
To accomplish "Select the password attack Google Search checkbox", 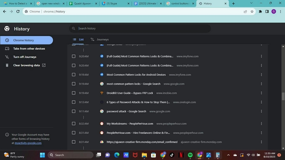I will pyautogui.click(x=74, y=111).
